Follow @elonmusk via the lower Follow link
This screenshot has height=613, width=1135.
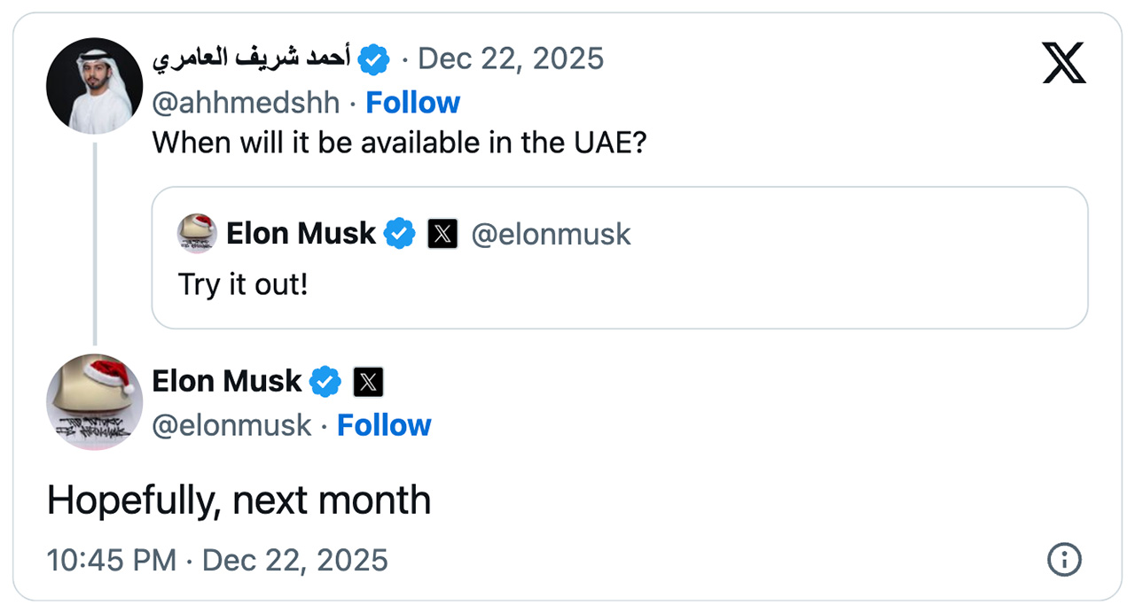pos(384,425)
